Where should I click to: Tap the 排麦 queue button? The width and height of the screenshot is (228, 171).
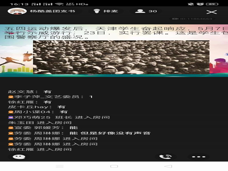pyautogui.click(x=106, y=11)
